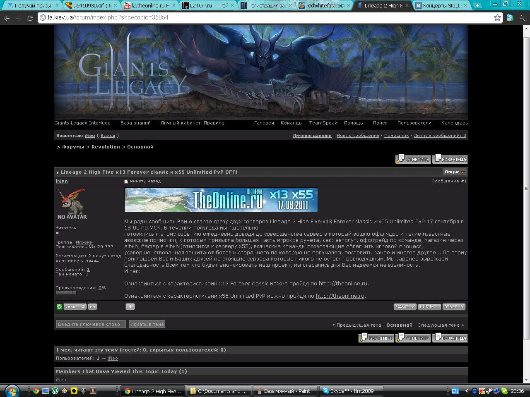Click the top НОВАЯ ТЕМА button
Image resolution: width=530 pixels, height=397 pixels.
450,159
